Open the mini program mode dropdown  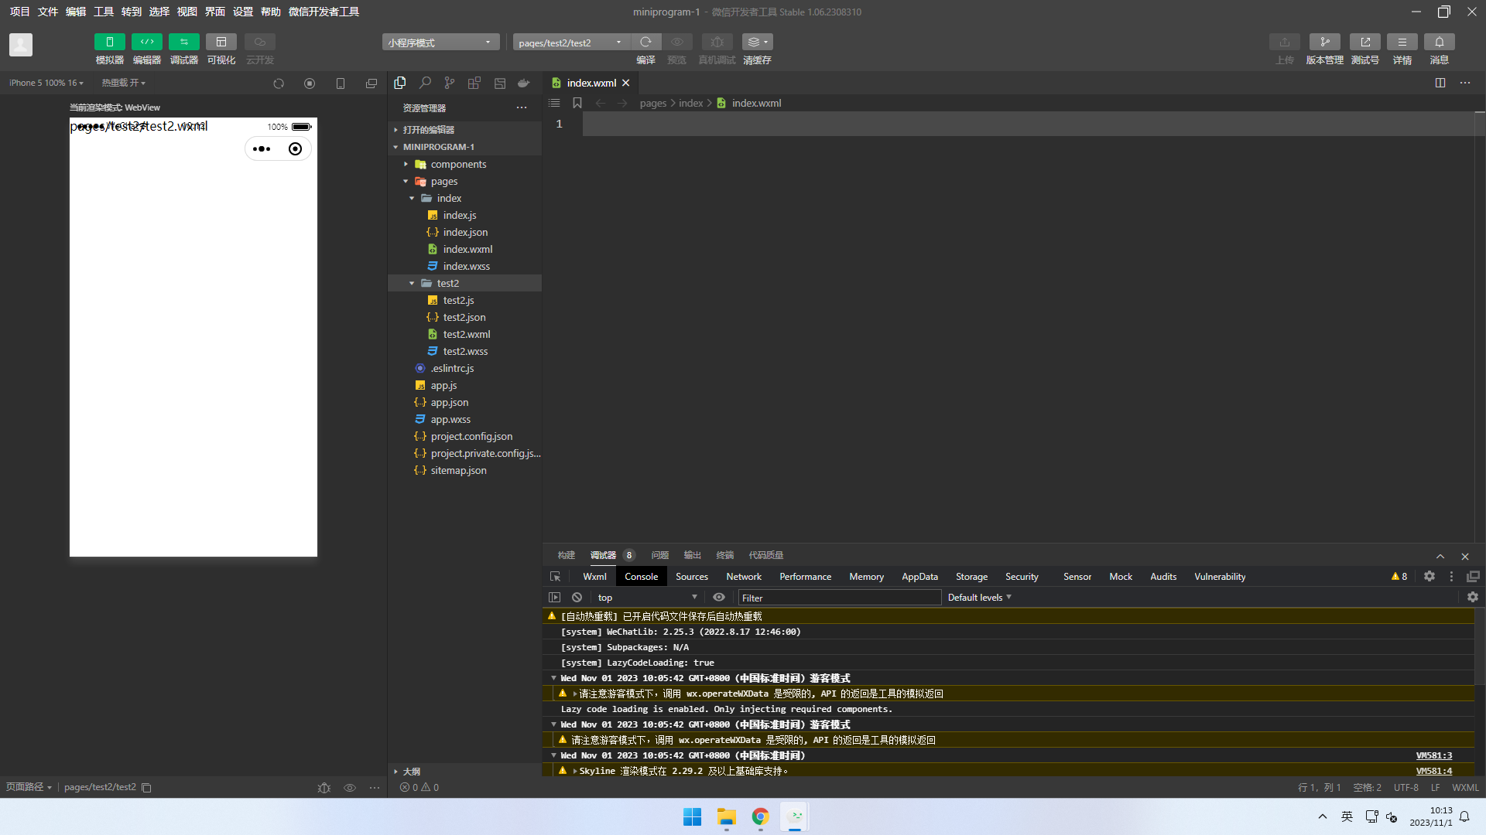(440, 43)
